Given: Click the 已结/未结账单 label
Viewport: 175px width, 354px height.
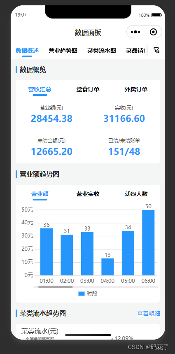Looking at the screenshot, I should tap(124, 141).
